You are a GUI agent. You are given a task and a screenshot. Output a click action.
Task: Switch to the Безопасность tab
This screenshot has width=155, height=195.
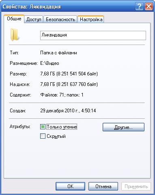(x=60, y=19)
